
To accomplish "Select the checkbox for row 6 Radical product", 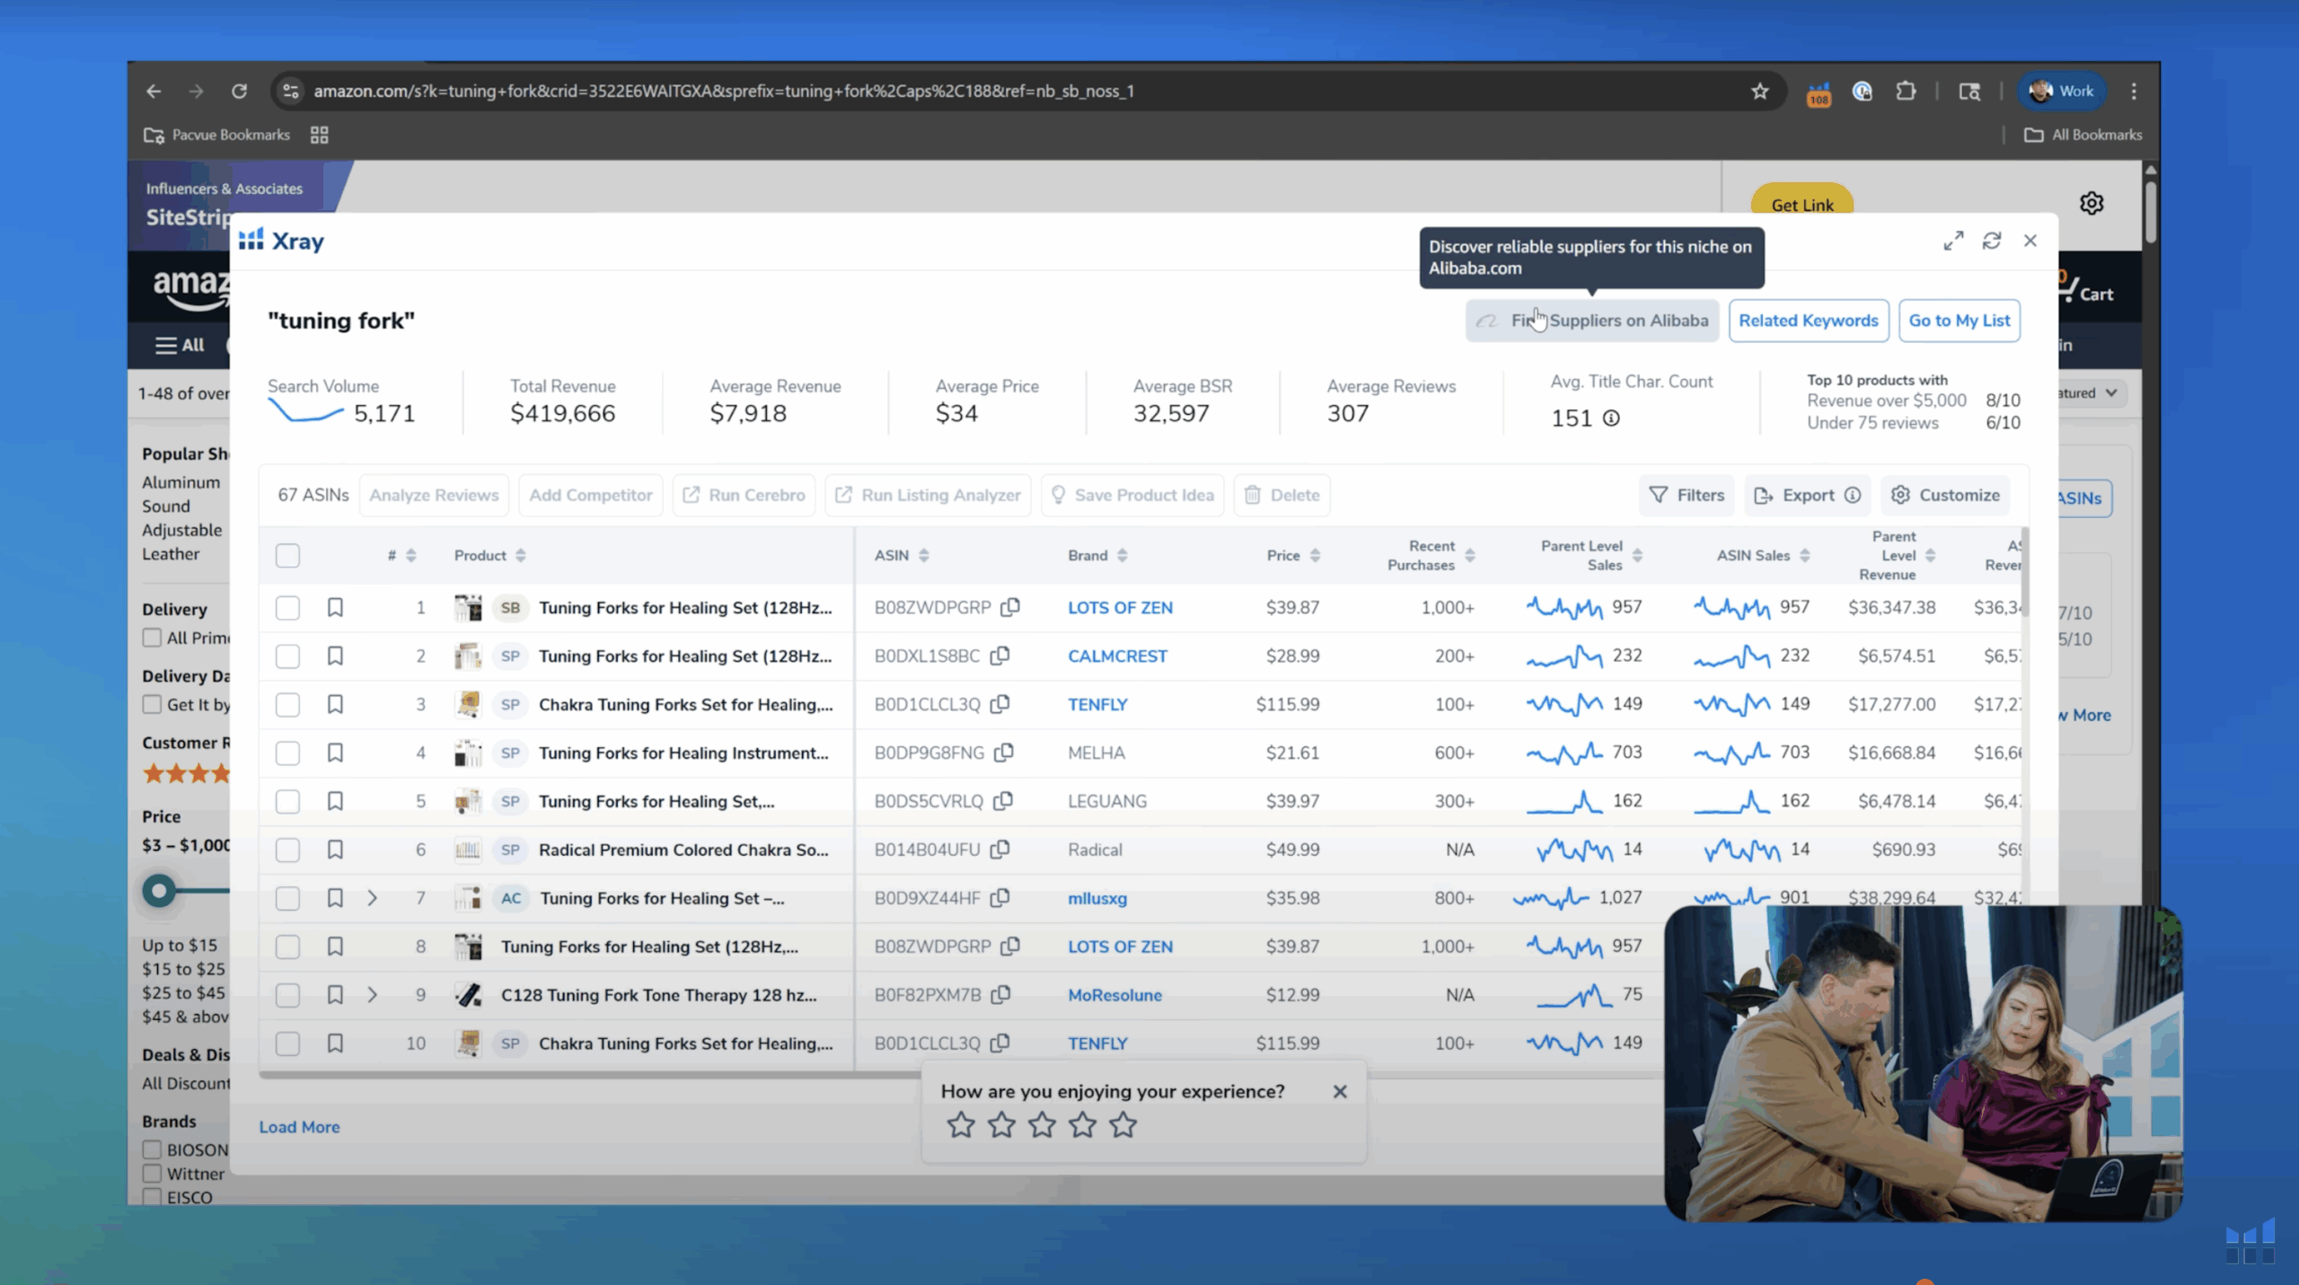I will pos(287,850).
